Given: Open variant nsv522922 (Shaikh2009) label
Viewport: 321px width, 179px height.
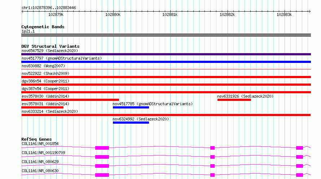Looking at the screenshot, I should point(45,73).
